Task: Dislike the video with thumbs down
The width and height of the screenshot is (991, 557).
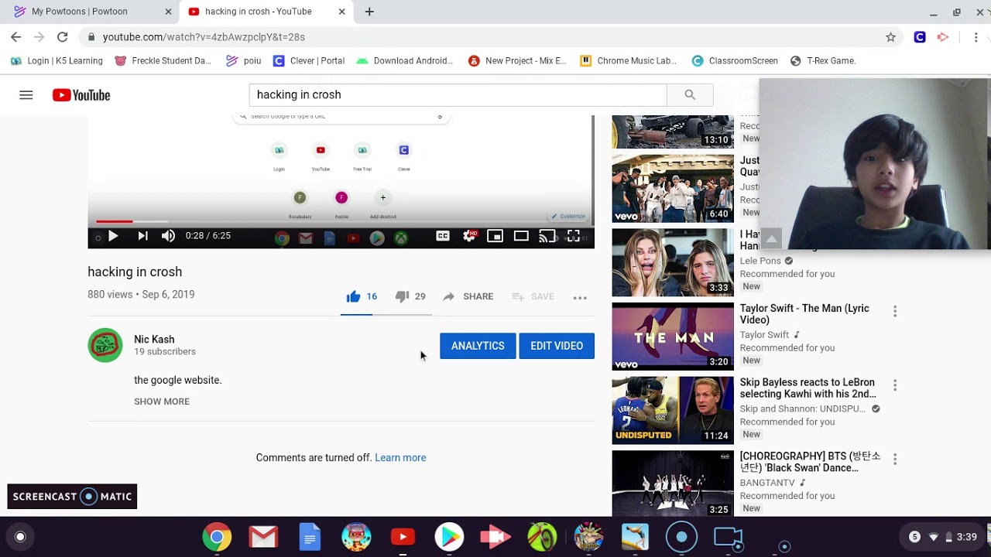Action: point(410,296)
